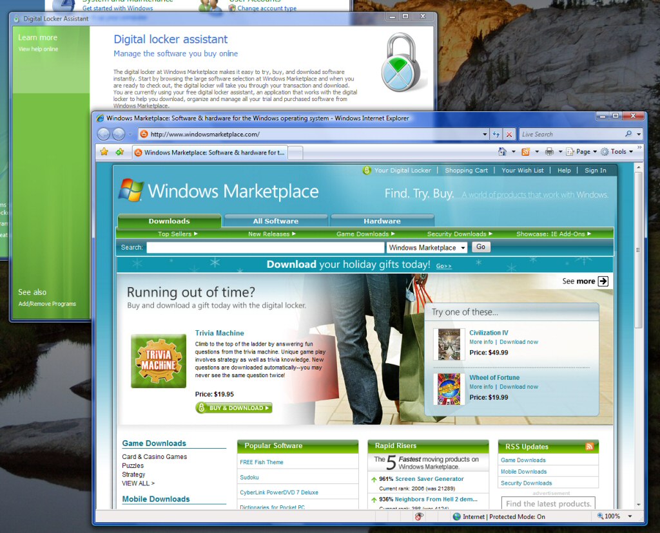Open the New Releases menu
Screen dimensions: 660x533
pyautogui.click(x=272, y=234)
